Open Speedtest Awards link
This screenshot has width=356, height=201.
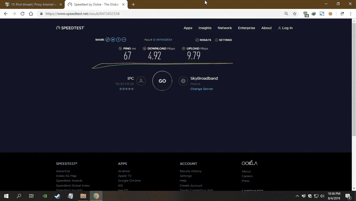click(x=69, y=181)
